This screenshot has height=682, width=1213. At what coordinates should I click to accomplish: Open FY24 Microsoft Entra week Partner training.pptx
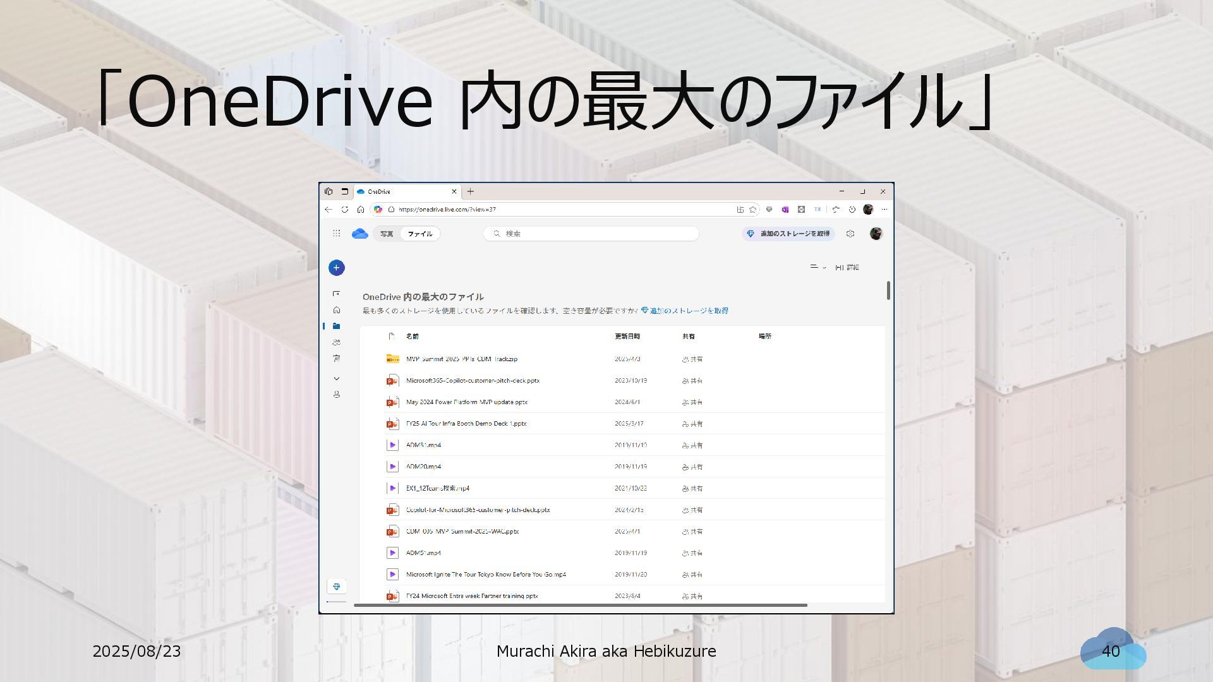(x=472, y=596)
